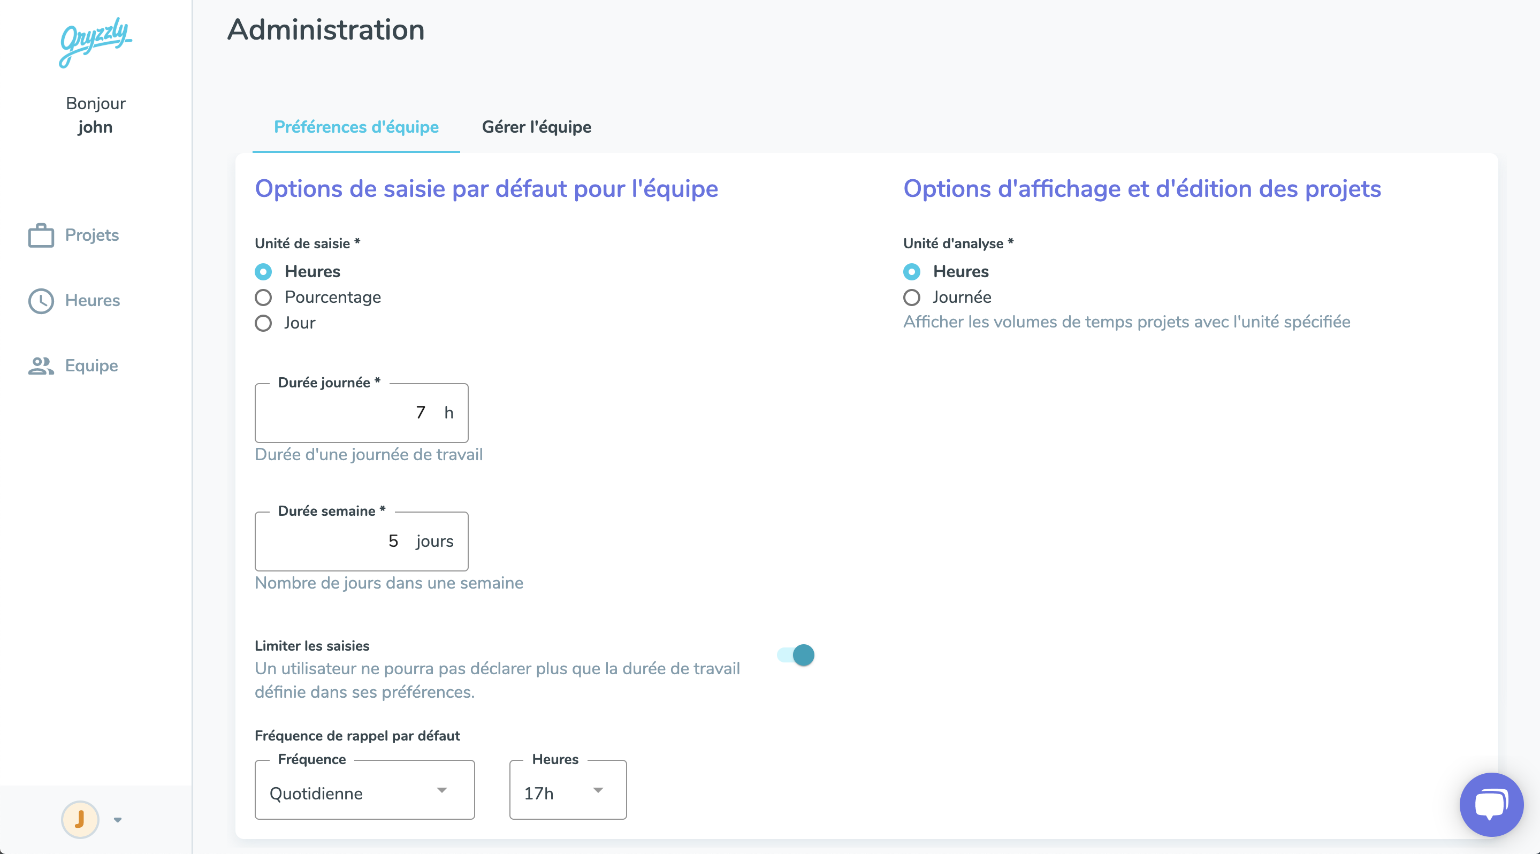
Task: Click 'Options d'affichage et d'édition' heading
Action: coord(1142,189)
